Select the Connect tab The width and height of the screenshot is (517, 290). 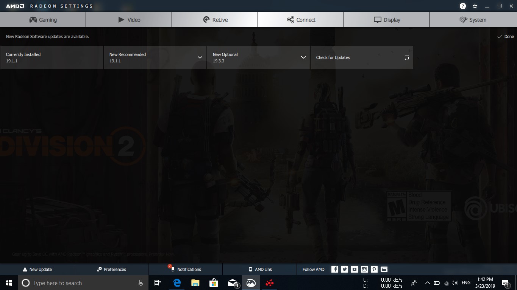click(x=301, y=20)
